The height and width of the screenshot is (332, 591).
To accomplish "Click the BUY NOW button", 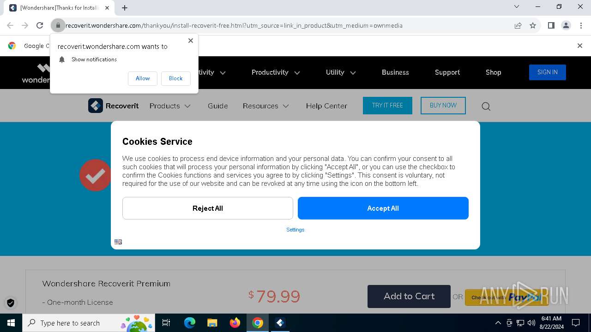I will (443, 106).
